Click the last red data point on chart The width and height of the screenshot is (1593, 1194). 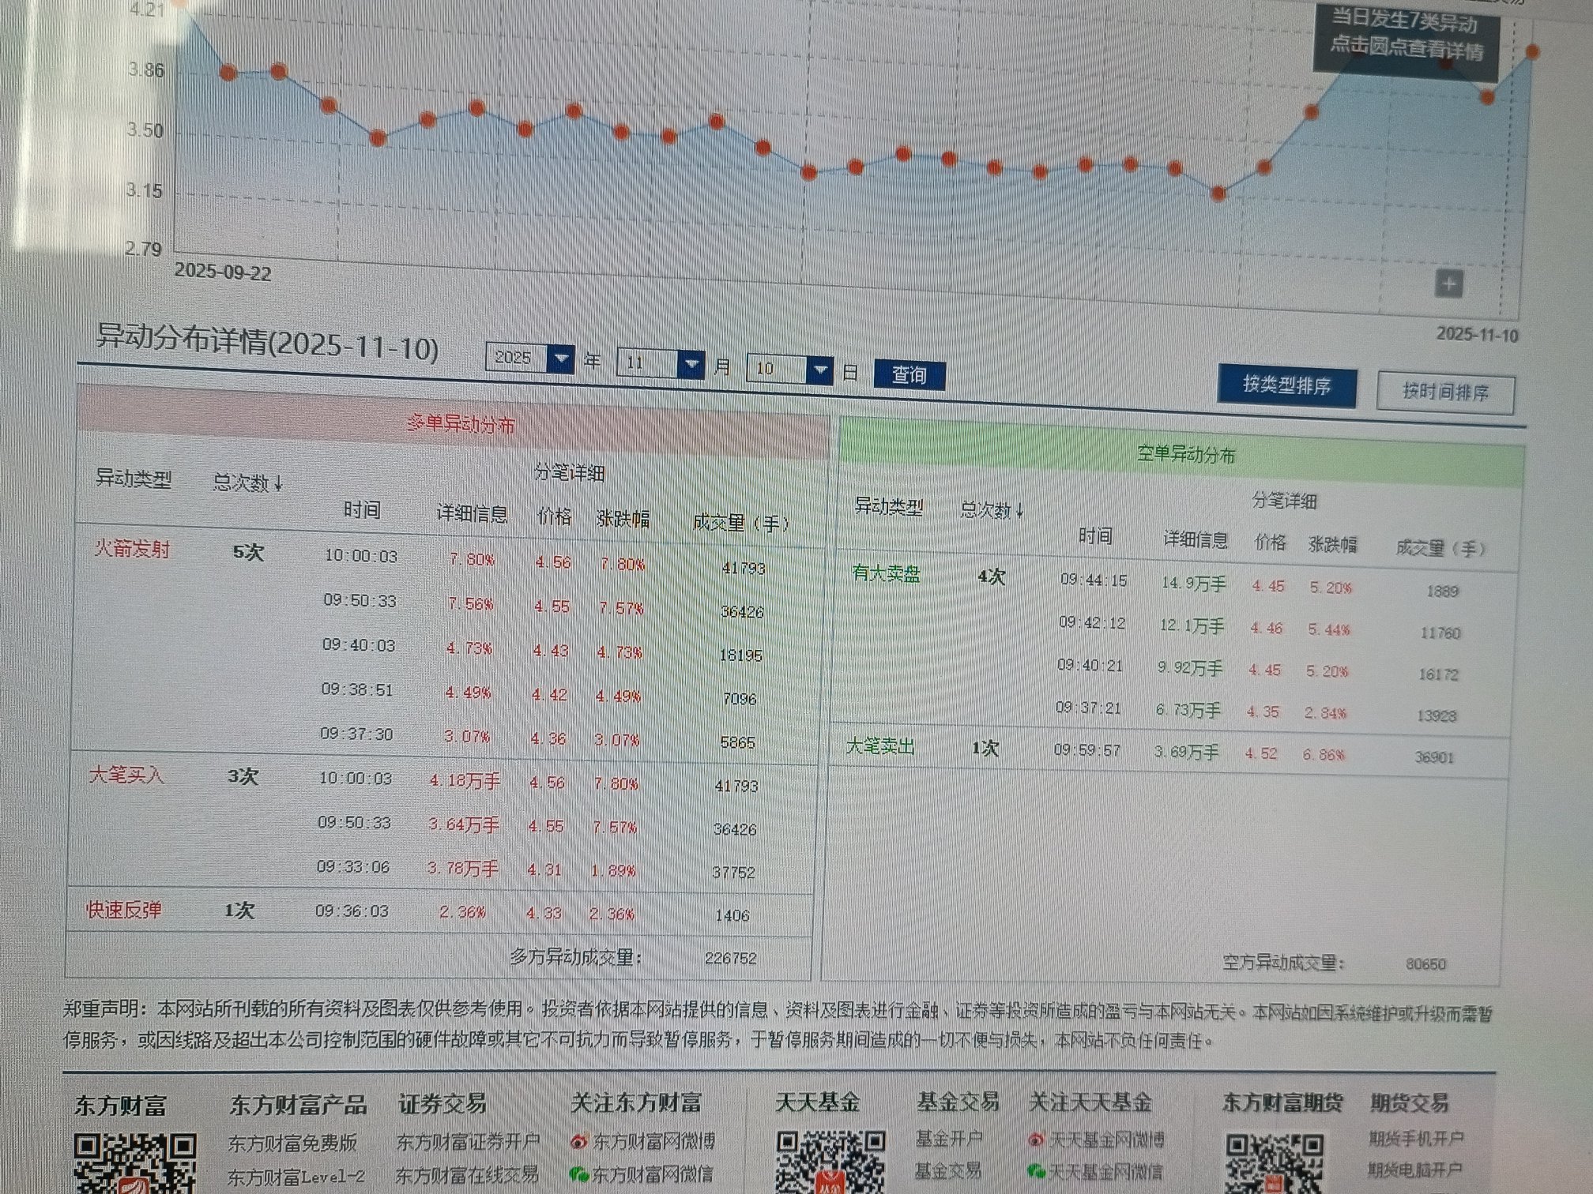coord(1533,52)
